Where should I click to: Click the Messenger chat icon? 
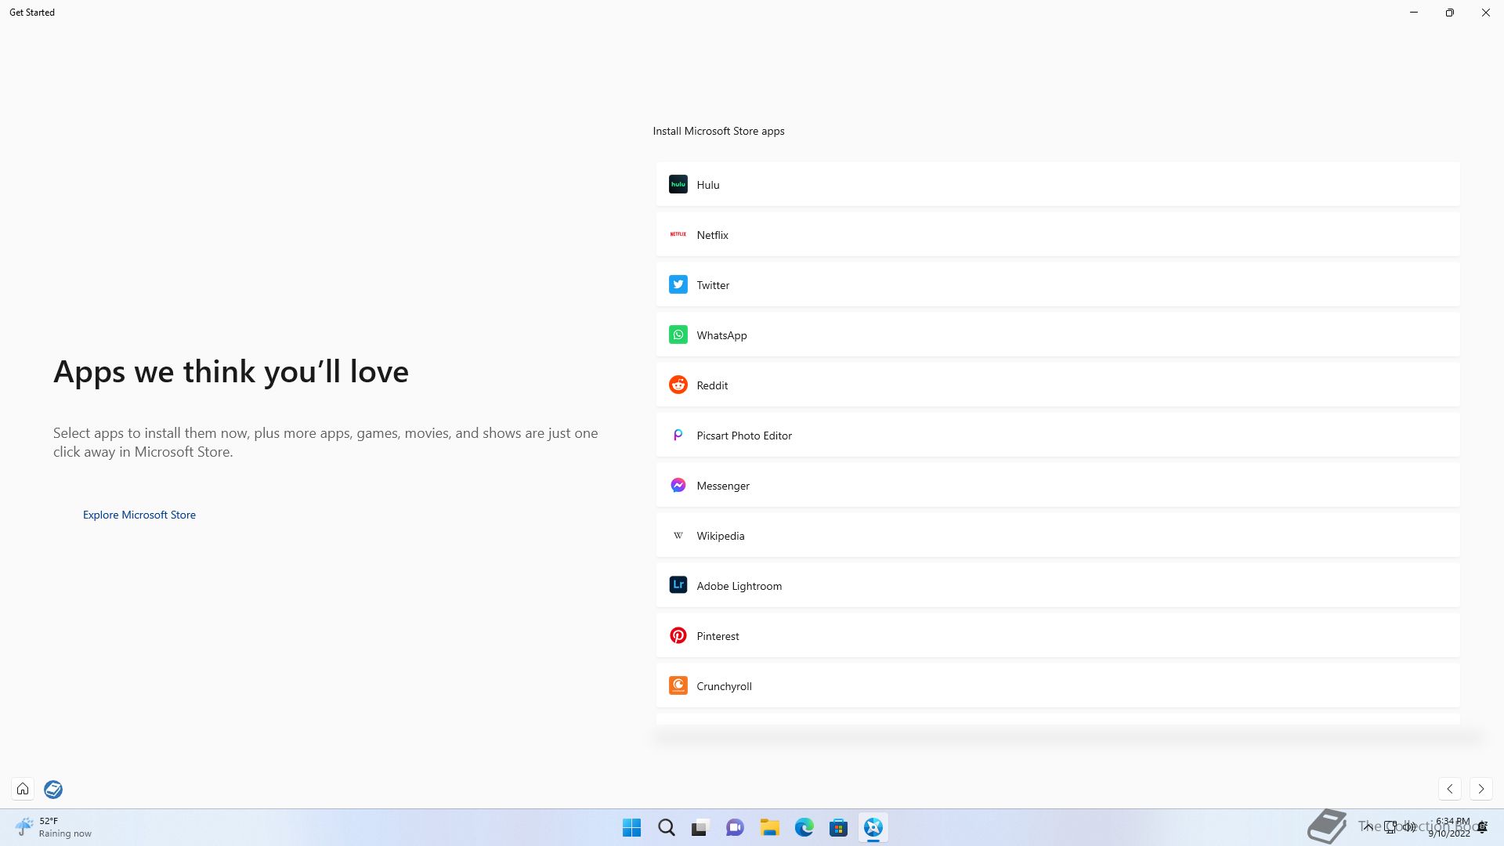point(678,485)
